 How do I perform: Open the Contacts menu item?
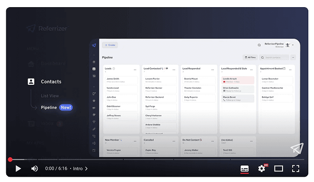(51, 81)
